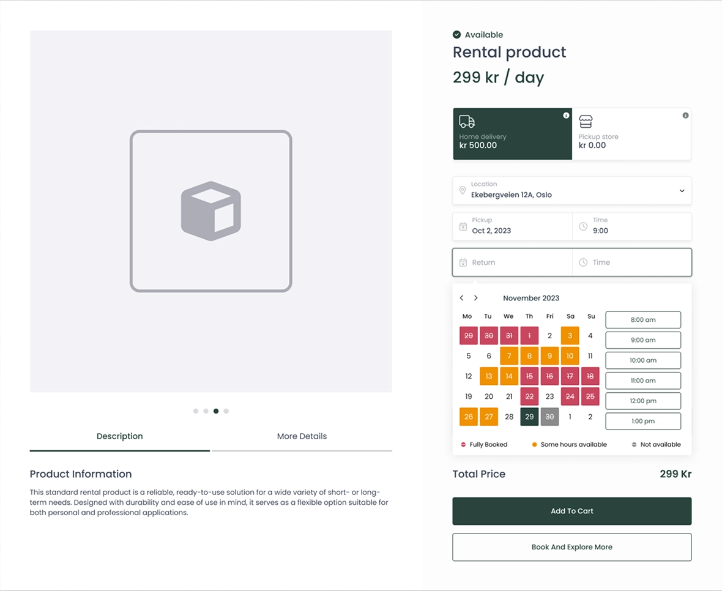Screen dimensions: 722x591
Task: Open the Pickup time field showing 9:00
Action: (x=631, y=226)
